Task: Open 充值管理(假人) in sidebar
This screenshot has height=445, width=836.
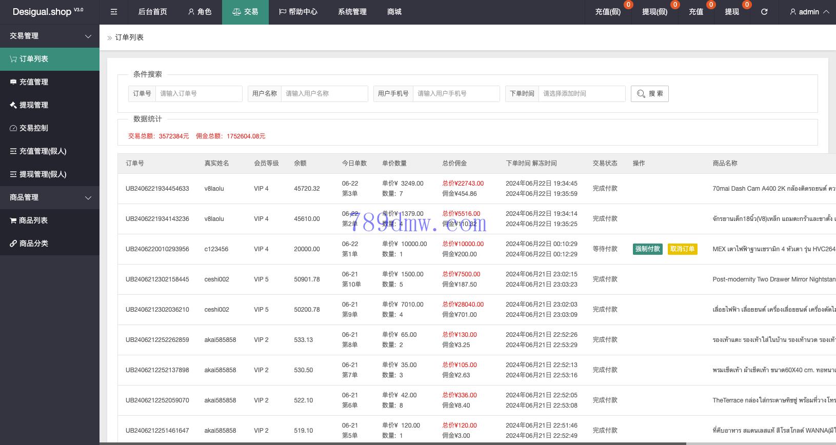Action: point(43,151)
